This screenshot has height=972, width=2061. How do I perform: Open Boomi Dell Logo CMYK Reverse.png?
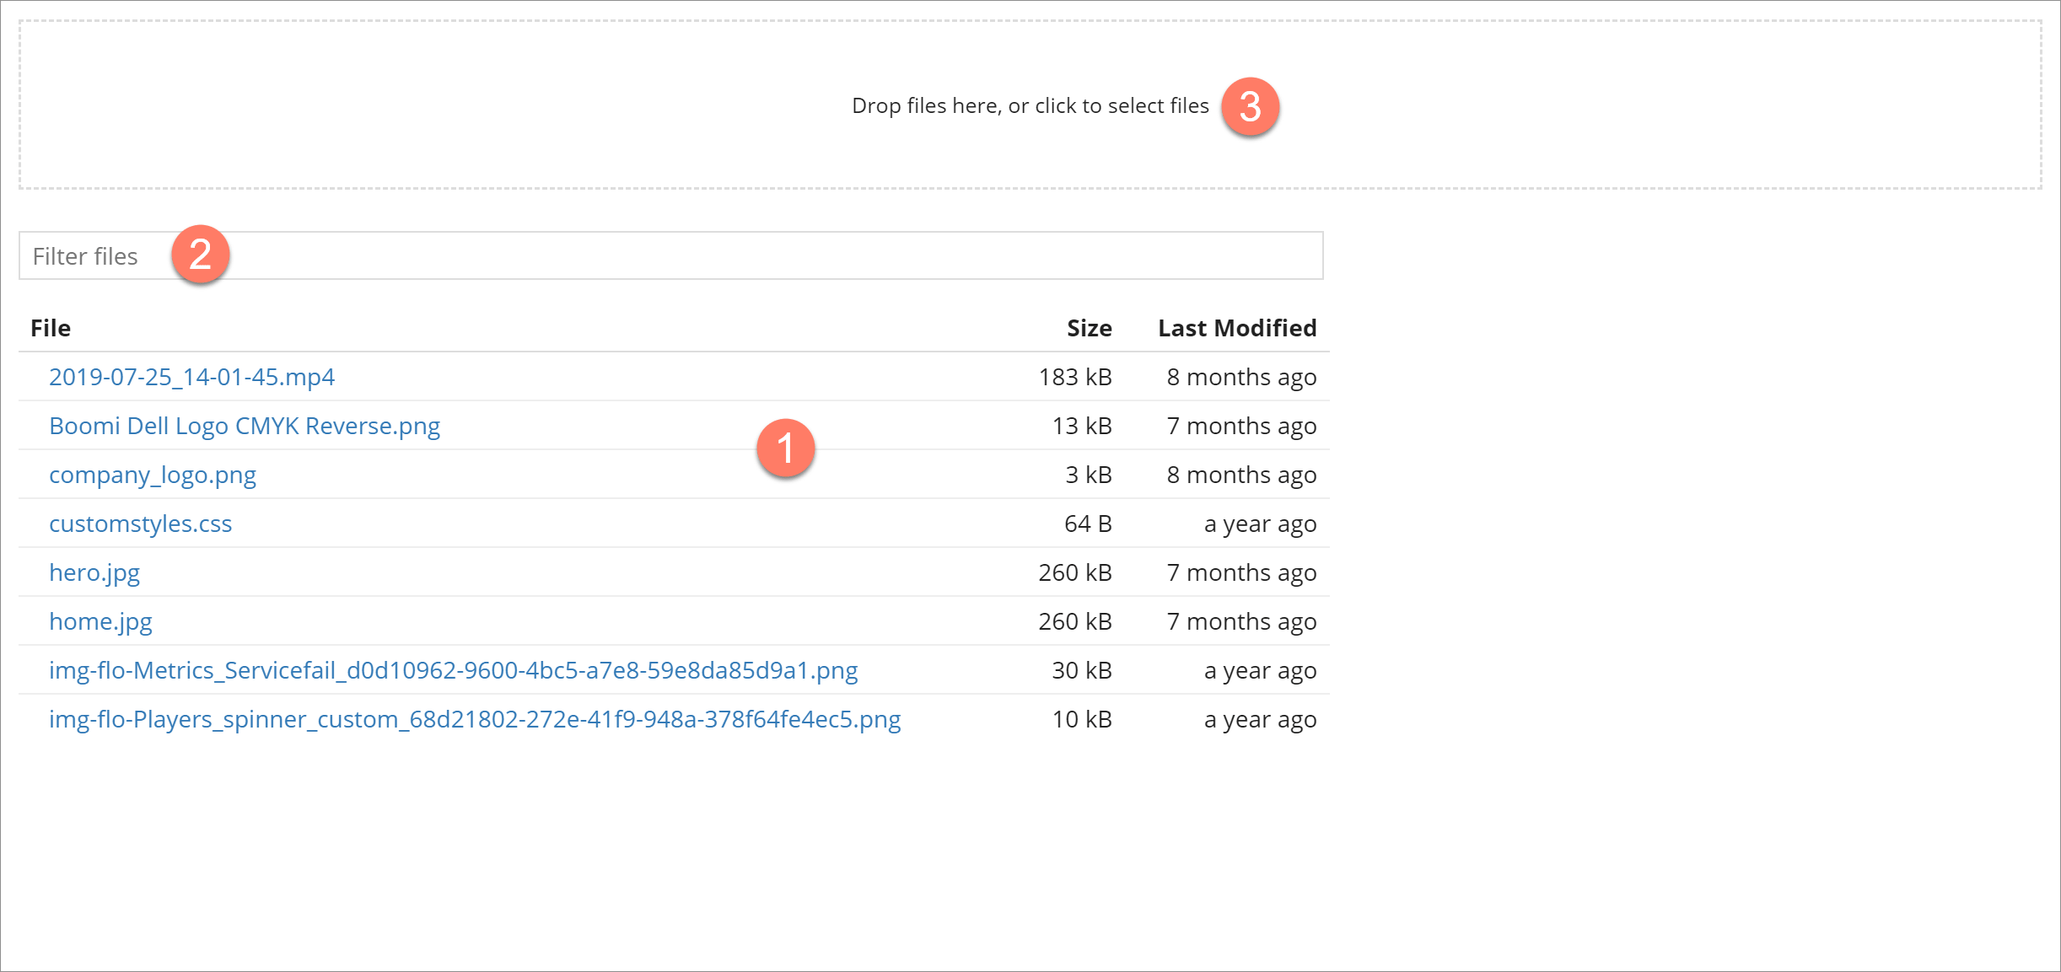245,426
